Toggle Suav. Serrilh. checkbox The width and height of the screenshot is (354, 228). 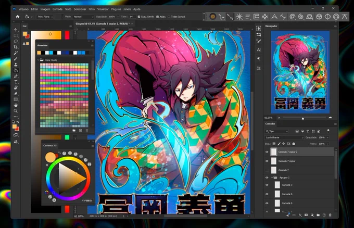(139, 17)
